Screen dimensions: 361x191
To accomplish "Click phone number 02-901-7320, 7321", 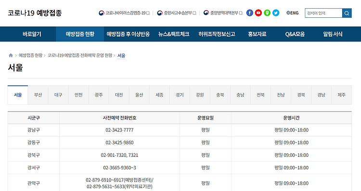I will (119, 155).
